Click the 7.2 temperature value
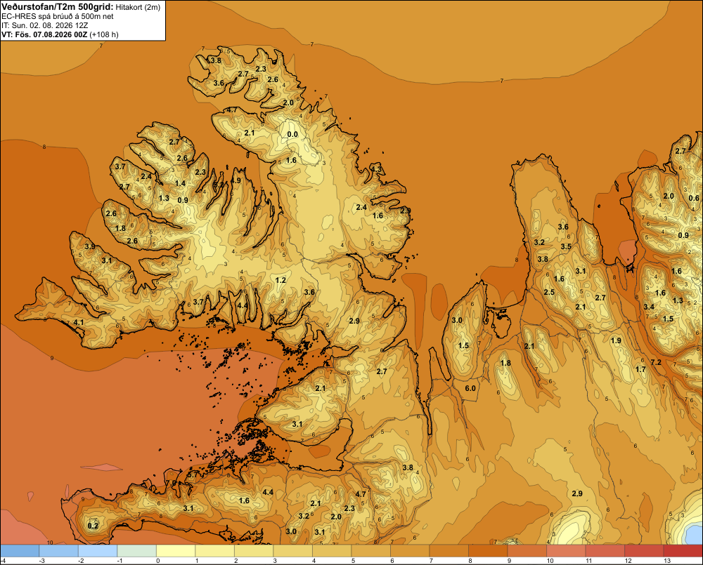Screen dimensions: 703x565 pyautogui.click(x=656, y=362)
